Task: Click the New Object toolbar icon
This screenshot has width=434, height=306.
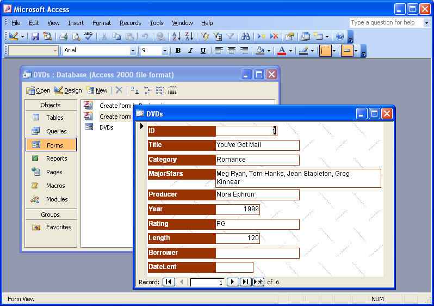Action: click(318, 36)
